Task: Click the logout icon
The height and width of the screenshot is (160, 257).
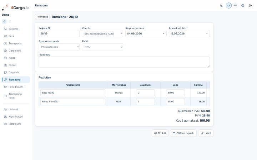Action: coord(251,6)
